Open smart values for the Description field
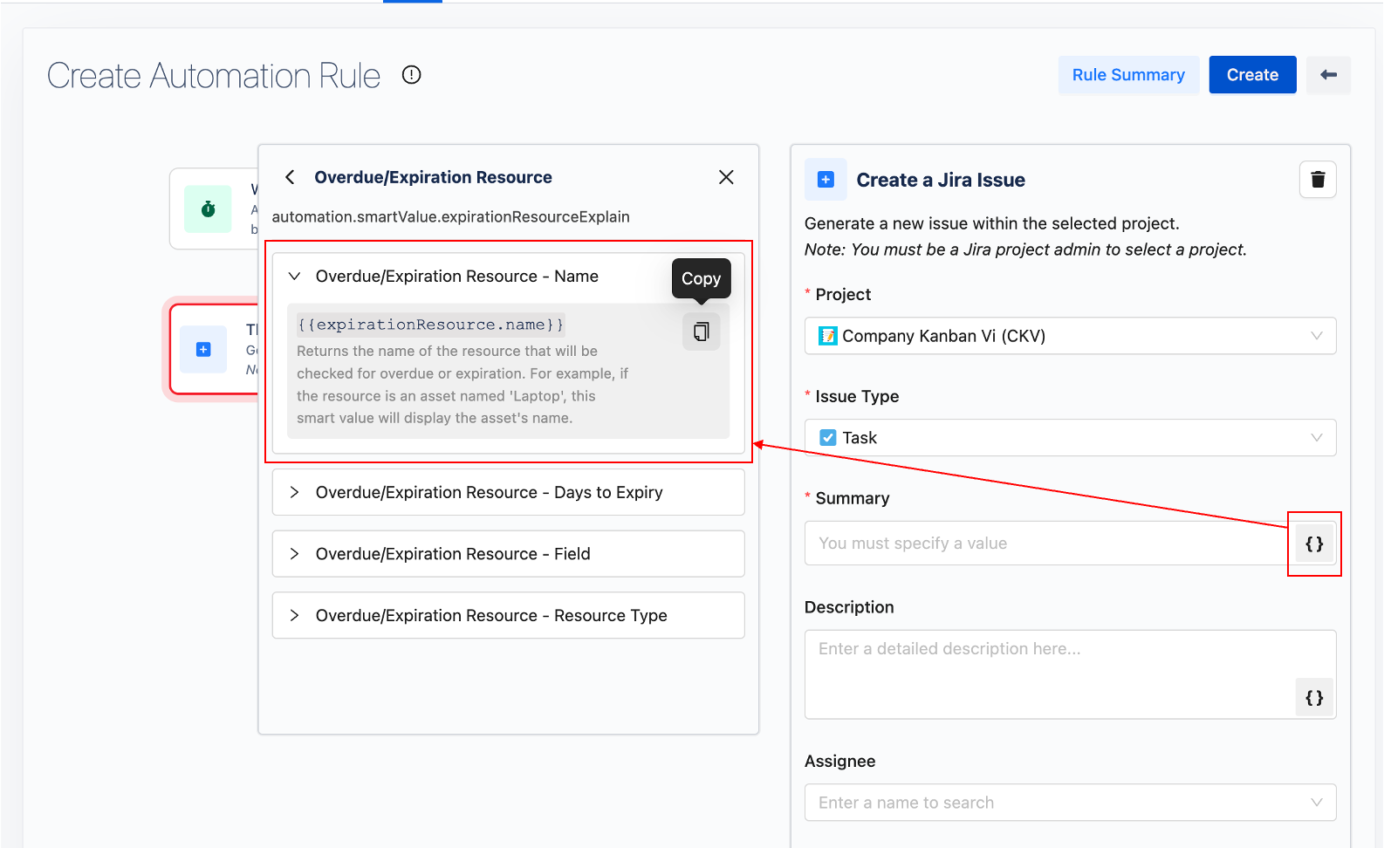Image resolution: width=1384 pixels, height=848 pixels. [1314, 698]
